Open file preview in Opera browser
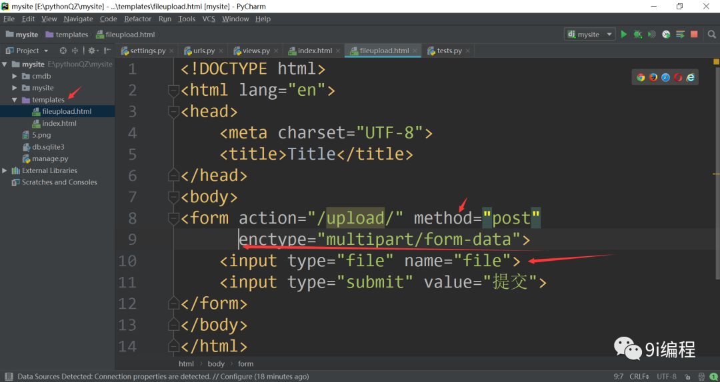This screenshot has width=720, height=382. 678,77
